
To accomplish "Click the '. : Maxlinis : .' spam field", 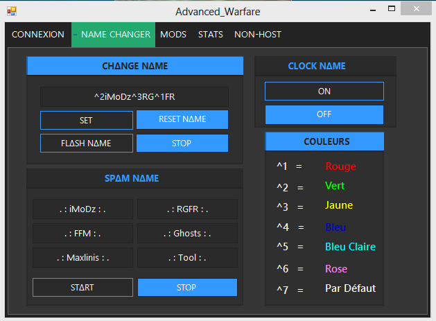I will (82, 258).
